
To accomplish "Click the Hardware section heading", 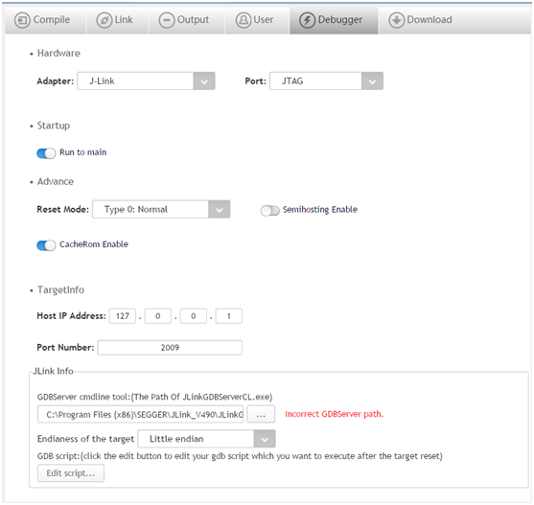I will (x=58, y=53).
